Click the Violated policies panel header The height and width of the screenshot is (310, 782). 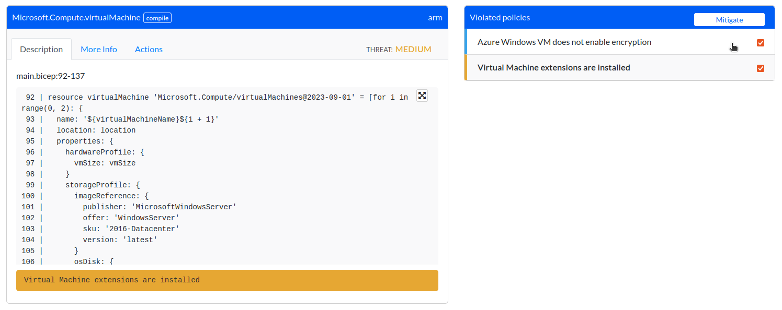500,18
